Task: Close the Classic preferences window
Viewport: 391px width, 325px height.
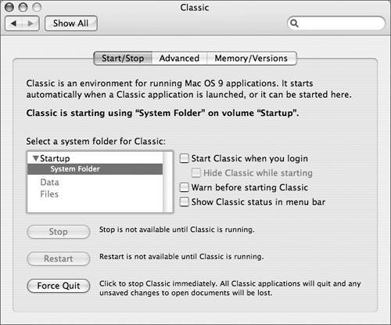Action: point(9,7)
